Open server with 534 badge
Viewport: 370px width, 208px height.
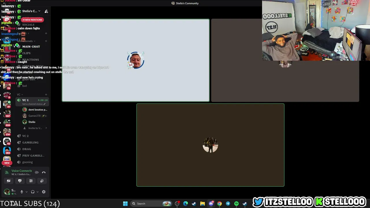click(7, 123)
